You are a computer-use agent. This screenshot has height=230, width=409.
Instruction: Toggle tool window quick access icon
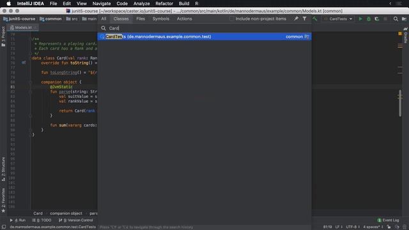tap(4, 227)
